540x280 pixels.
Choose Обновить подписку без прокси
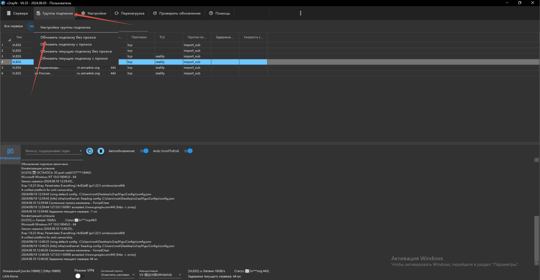point(68,37)
